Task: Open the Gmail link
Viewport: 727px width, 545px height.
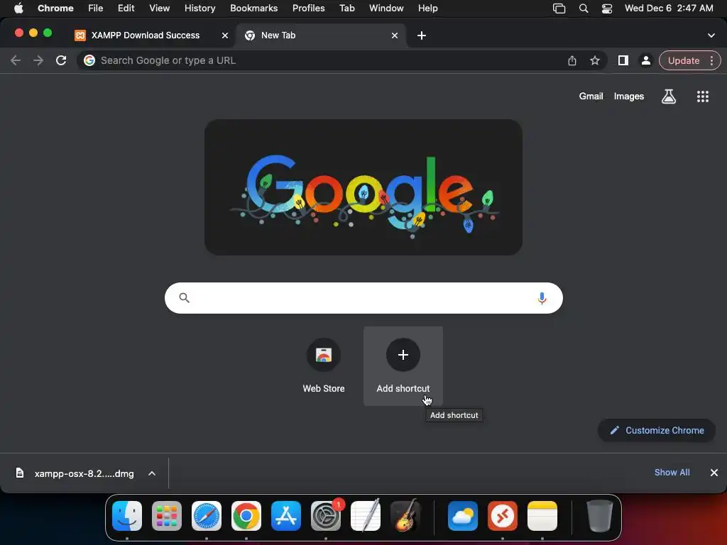Action: coord(591,97)
